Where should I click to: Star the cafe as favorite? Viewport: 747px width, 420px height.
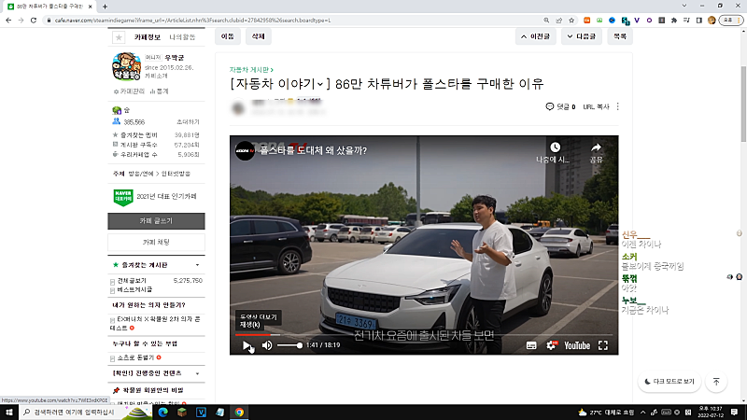(119, 37)
